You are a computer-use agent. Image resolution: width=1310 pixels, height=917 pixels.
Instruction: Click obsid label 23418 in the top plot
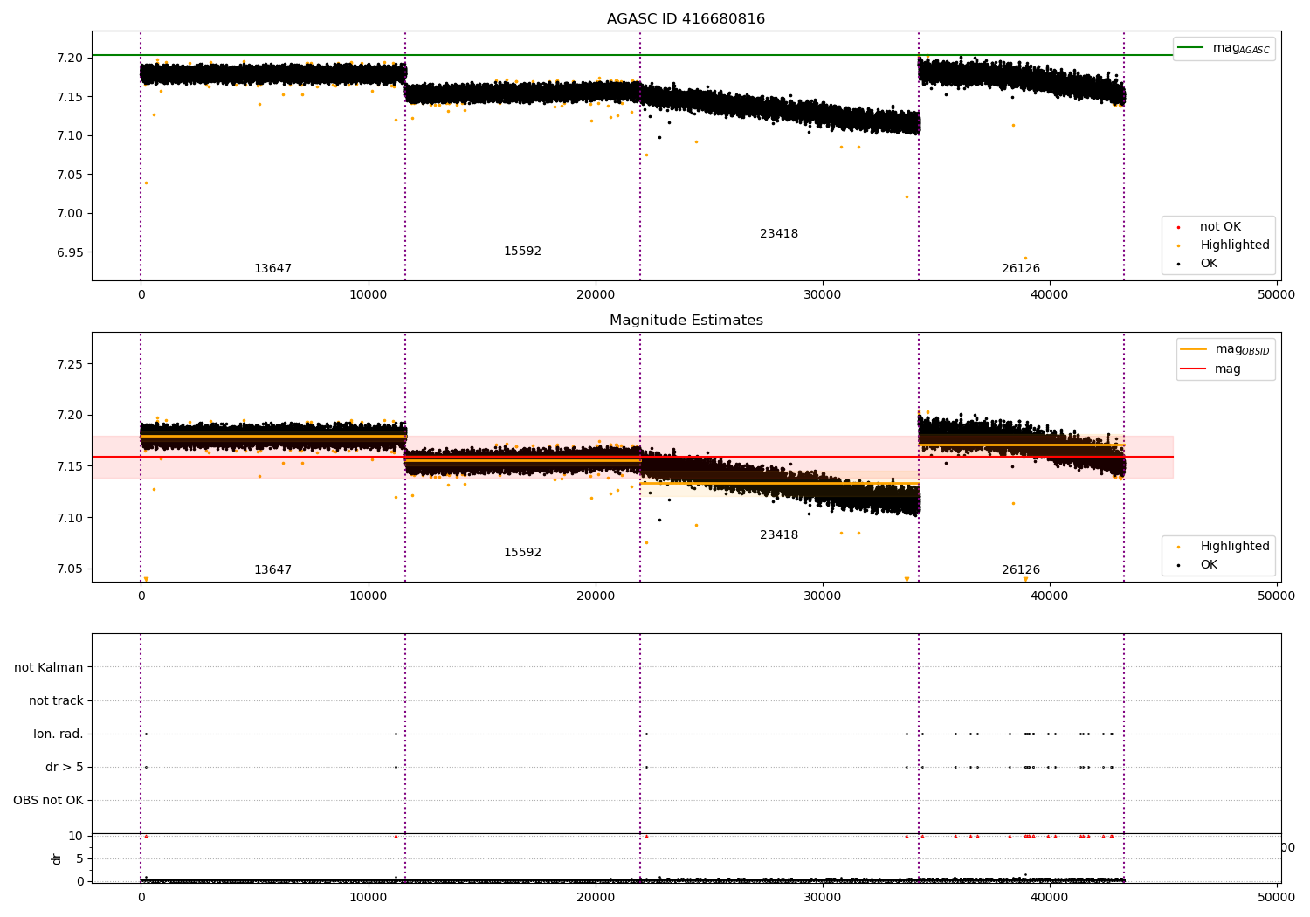[779, 234]
